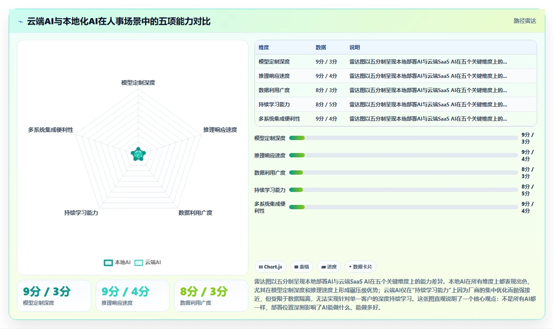
Task: Click the description text in 推理响应速度 table row
Action: point(428,76)
